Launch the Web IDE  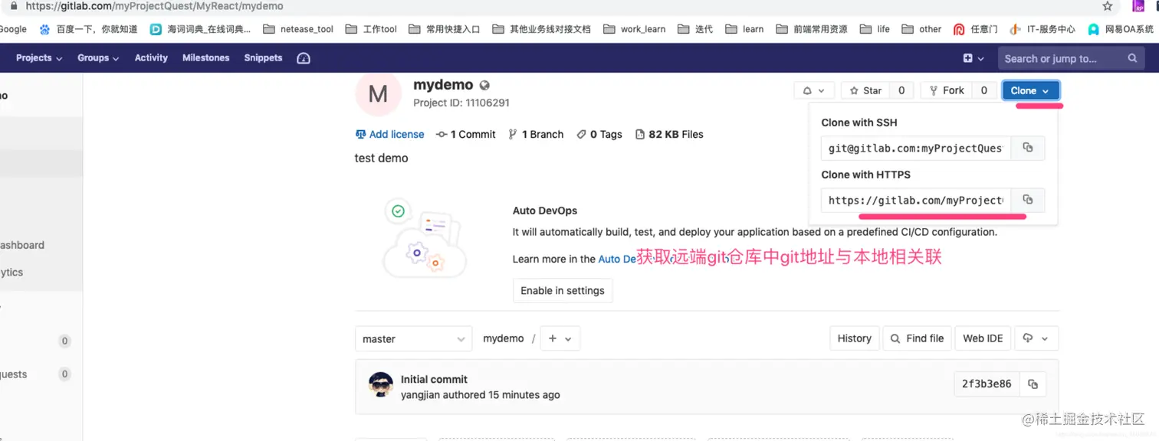click(983, 338)
